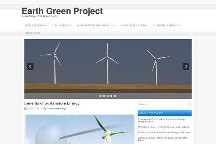Open the green wind turbine post thumbnail
216x144 pixels.
coord(80,129)
